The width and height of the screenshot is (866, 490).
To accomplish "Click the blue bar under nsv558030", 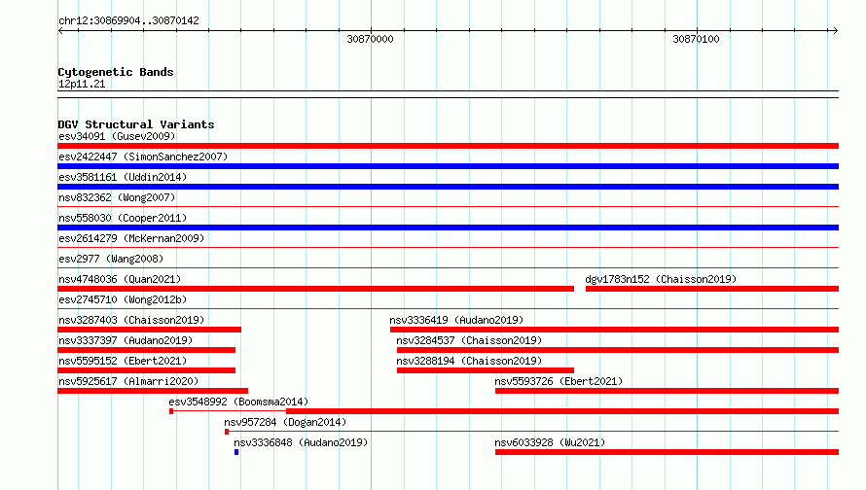I will 448,227.
